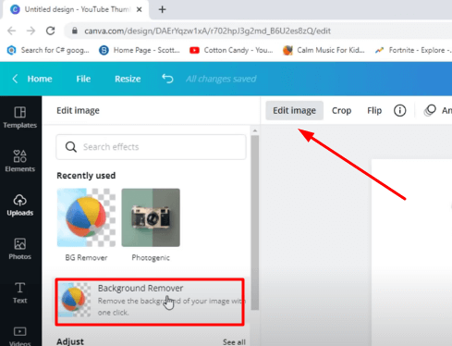Screen dimensions: 452x346
Task: Open a new browser tab
Action: (163, 9)
